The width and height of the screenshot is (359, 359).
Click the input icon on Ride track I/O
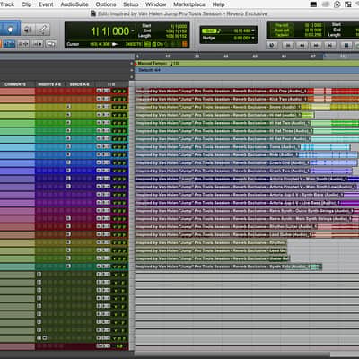coord(99,154)
